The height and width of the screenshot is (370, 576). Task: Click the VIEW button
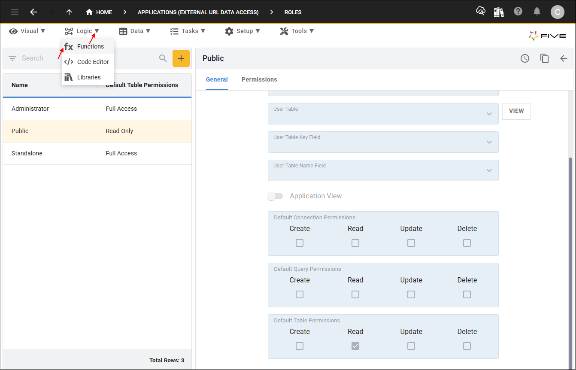click(516, 111)
